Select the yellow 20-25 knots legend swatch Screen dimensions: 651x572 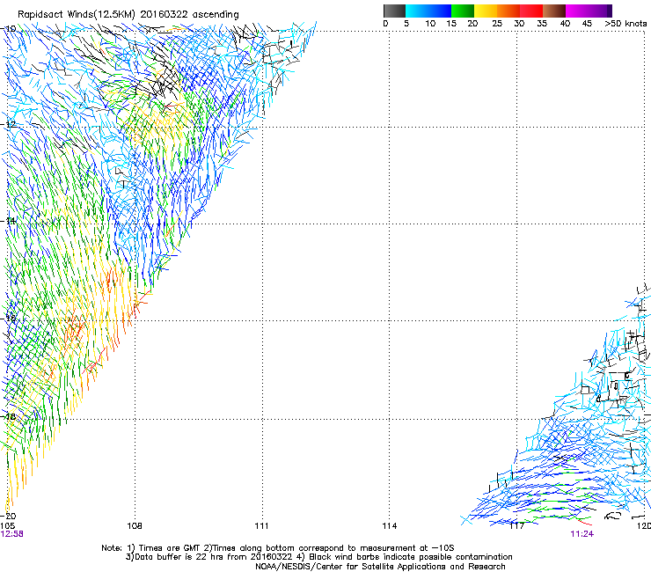pyautogui.click(x=486, y=11)
